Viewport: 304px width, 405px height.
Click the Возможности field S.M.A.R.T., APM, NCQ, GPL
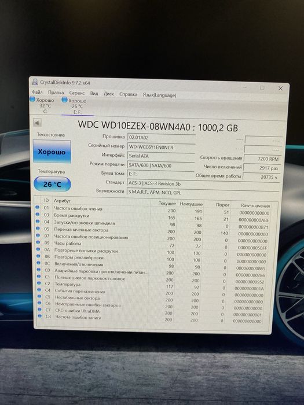tap(203, 193)
